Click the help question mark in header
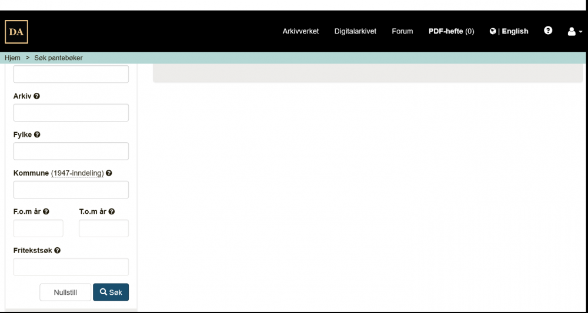The height and width of the screenshot is (313, 588). coord(548,31)
